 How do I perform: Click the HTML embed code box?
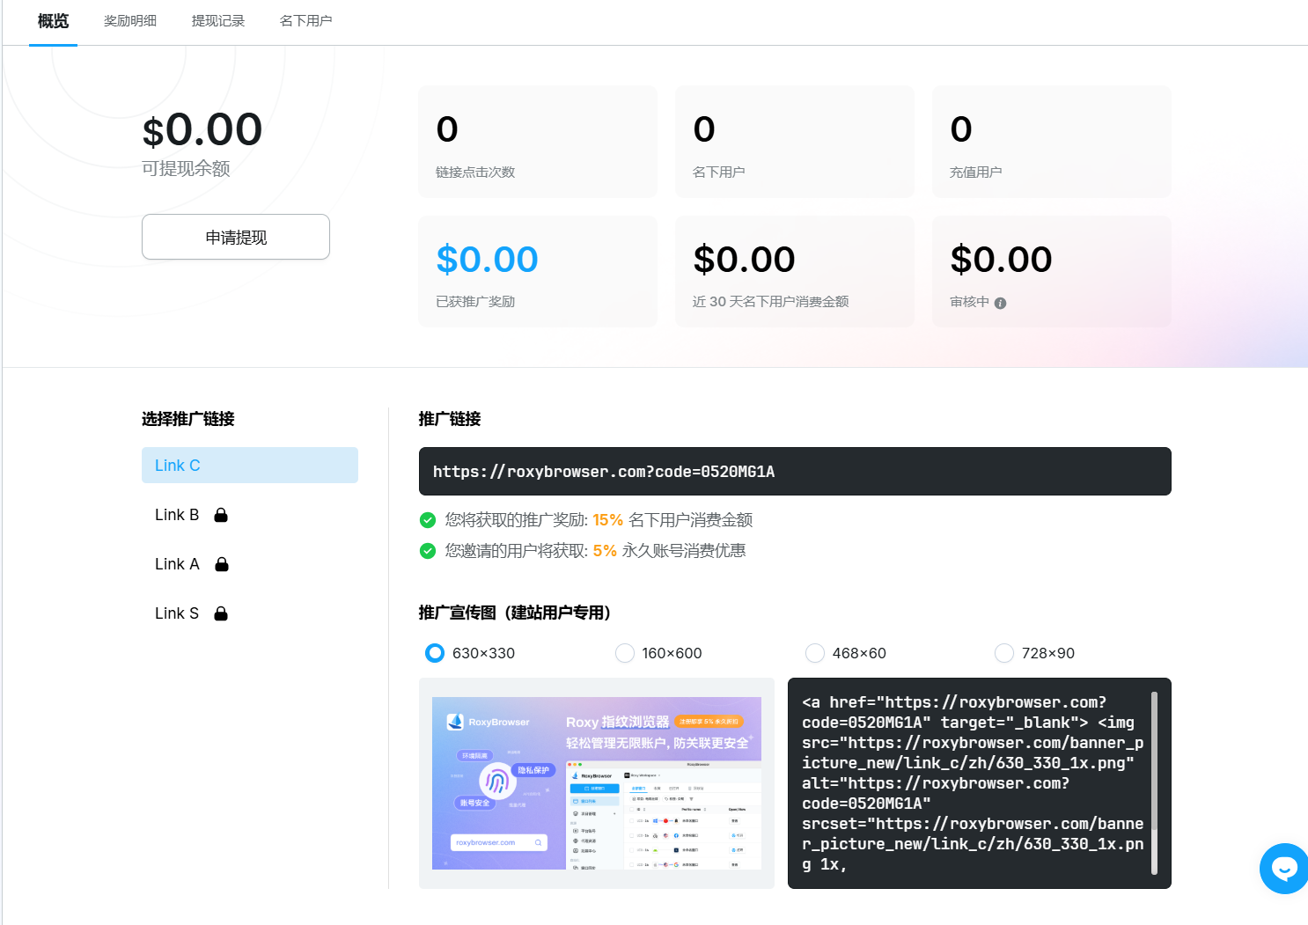coord(980,783)
